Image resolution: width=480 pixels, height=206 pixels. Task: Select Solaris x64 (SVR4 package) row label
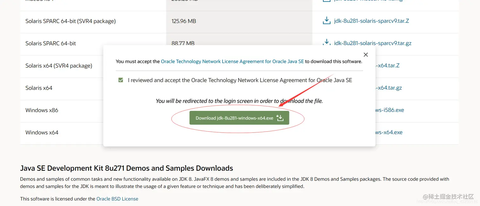click(x=59, y=66)
